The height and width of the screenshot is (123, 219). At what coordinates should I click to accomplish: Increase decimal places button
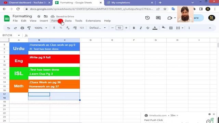click(x=75, y=28)
